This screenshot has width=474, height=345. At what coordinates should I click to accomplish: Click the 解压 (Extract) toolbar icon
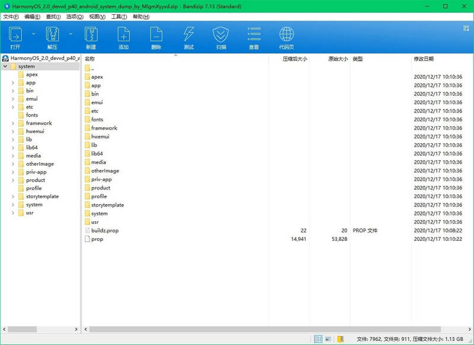53,37
